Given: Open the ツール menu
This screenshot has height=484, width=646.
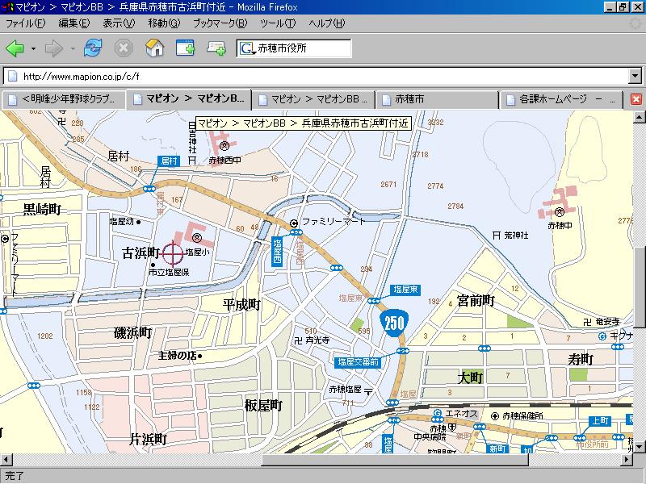Looking at the screenshot, I should (278, 23).
